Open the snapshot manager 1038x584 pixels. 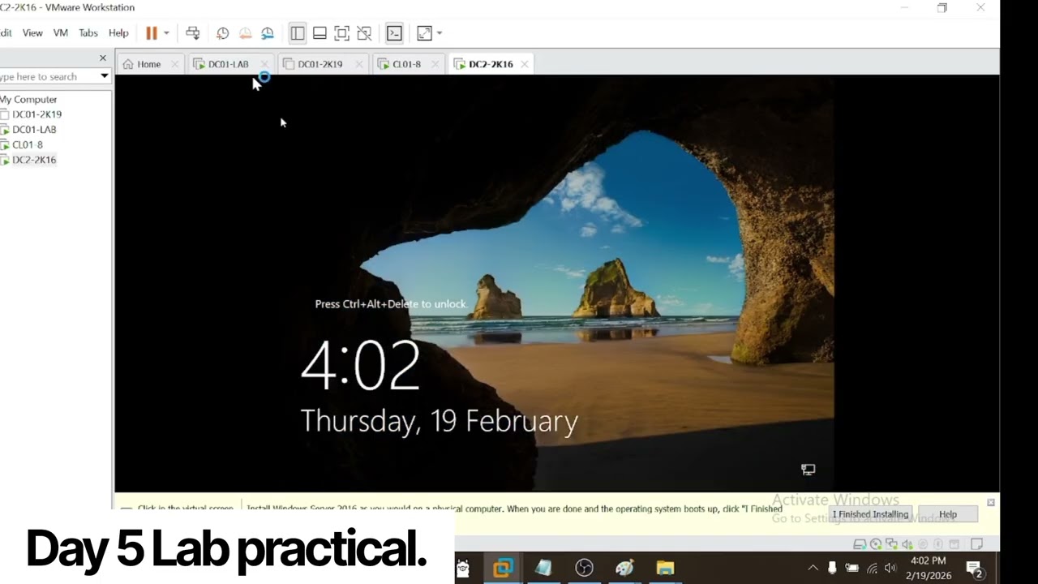(268, 33)
